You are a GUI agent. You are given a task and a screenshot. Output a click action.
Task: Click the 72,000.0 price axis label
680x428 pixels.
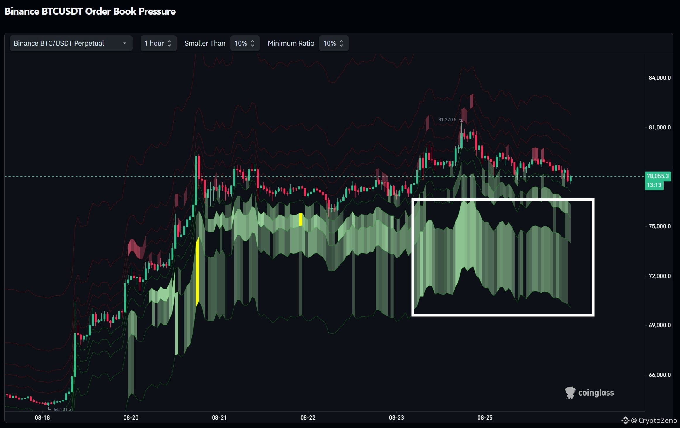click(660, 276)
